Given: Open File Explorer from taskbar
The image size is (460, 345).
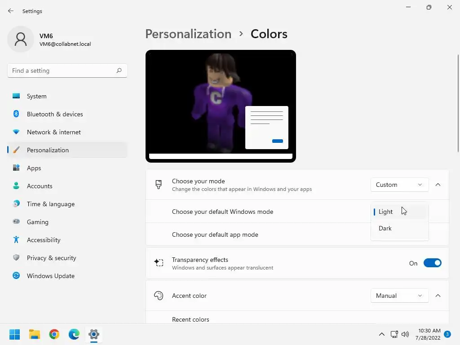Looking at the screenshot, I should click(x=34, y=334).
